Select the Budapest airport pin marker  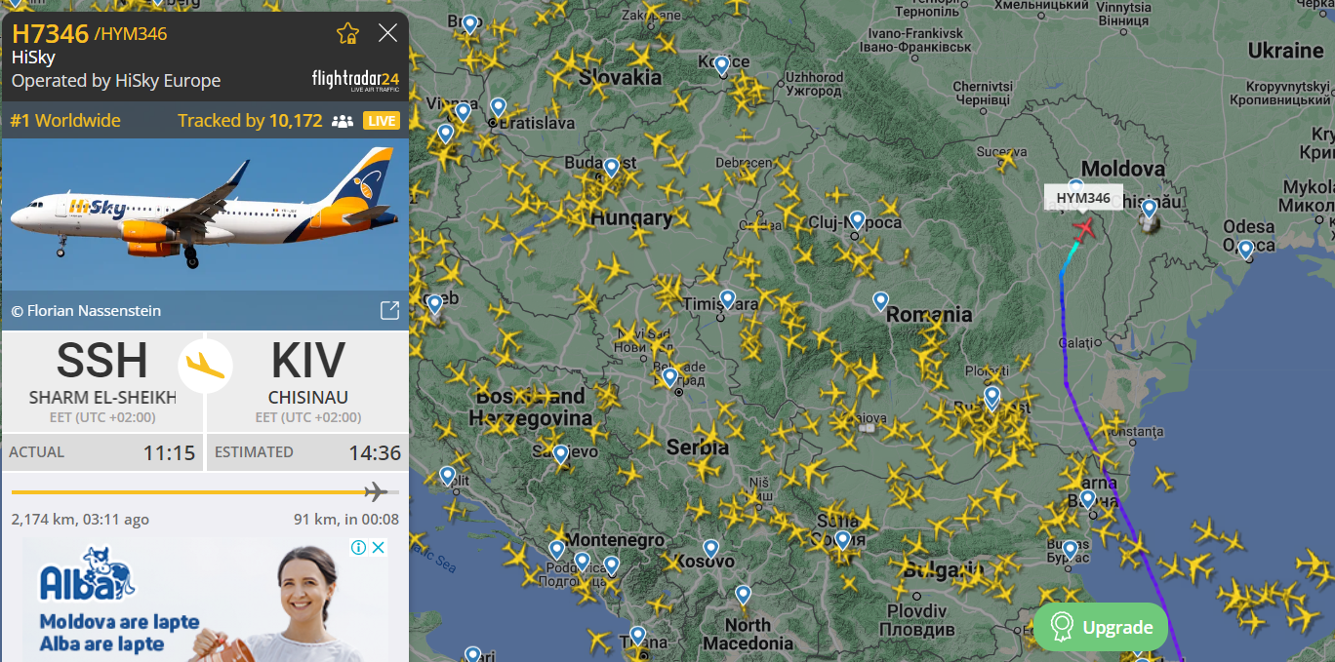[611, 167]
